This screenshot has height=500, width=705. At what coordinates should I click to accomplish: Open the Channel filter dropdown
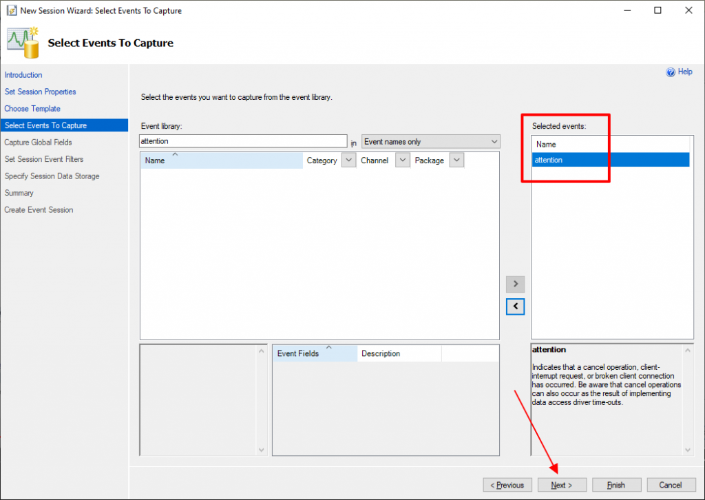point(402,160)
